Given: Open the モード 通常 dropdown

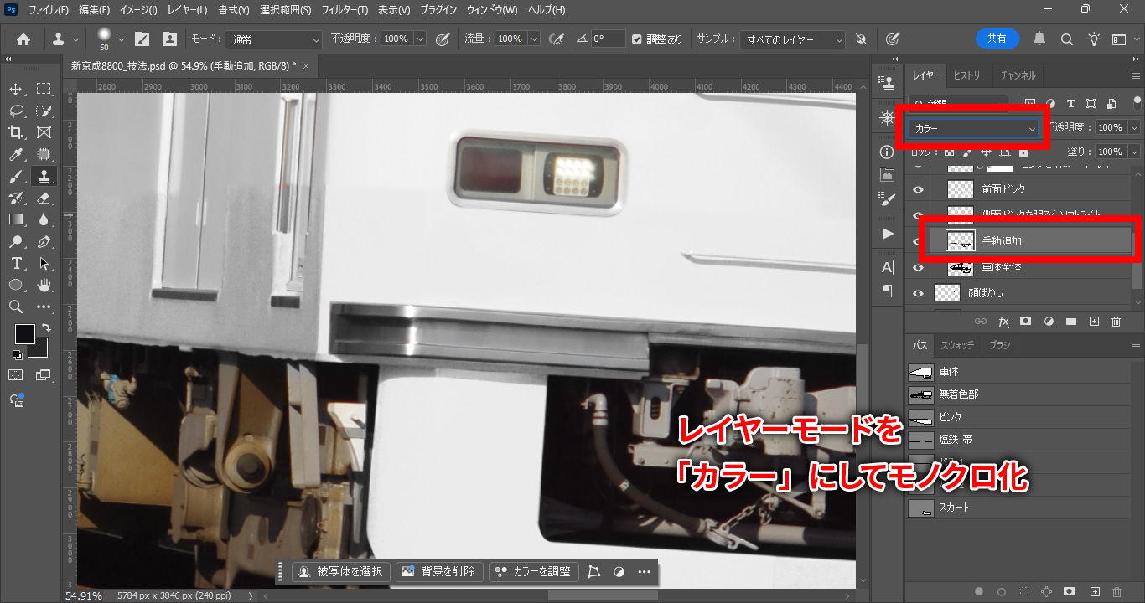Looking at the screenshot, I should tap(274, 39).
